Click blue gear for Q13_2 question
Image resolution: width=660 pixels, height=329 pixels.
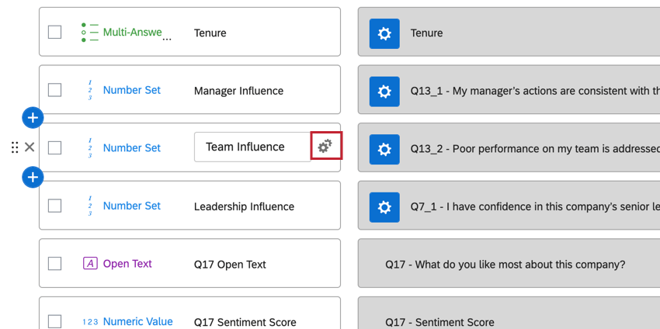coord(384,148)
